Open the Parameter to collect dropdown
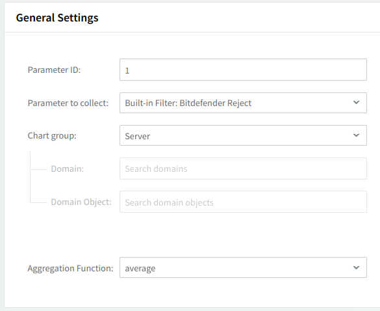 (x=243, y=103)
